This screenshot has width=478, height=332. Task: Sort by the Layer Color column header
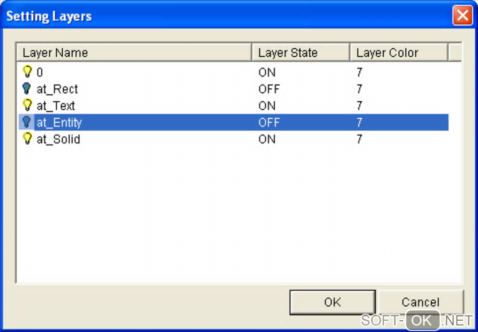coord(399,53)
